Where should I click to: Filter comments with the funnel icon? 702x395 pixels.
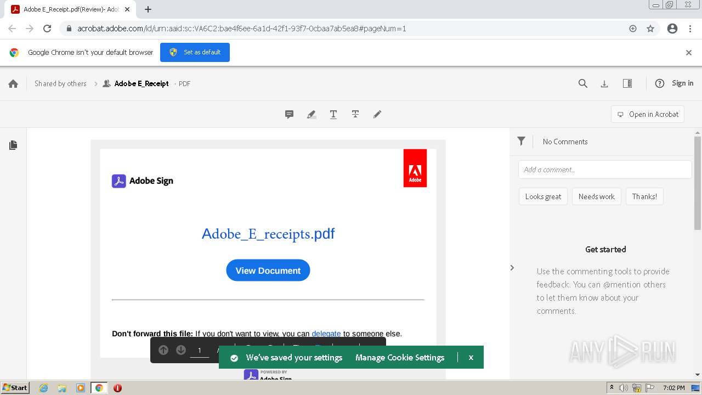(x=522, y=141)
